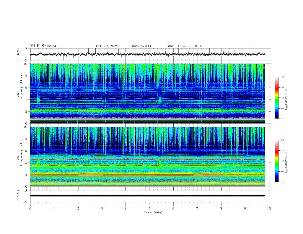Click the "5" tick on the time axis
The image size is (303, 234).
[150, 208]
